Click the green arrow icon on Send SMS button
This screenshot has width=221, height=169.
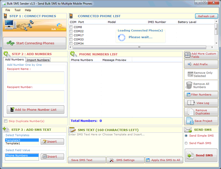pos(190,155)
